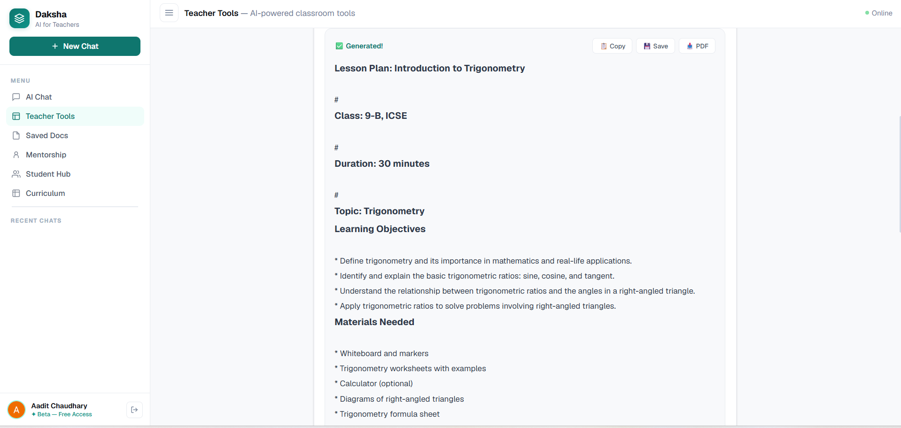Click the orange user avatar
Viewport: 901px width, 428px height.
click(16, 410)
